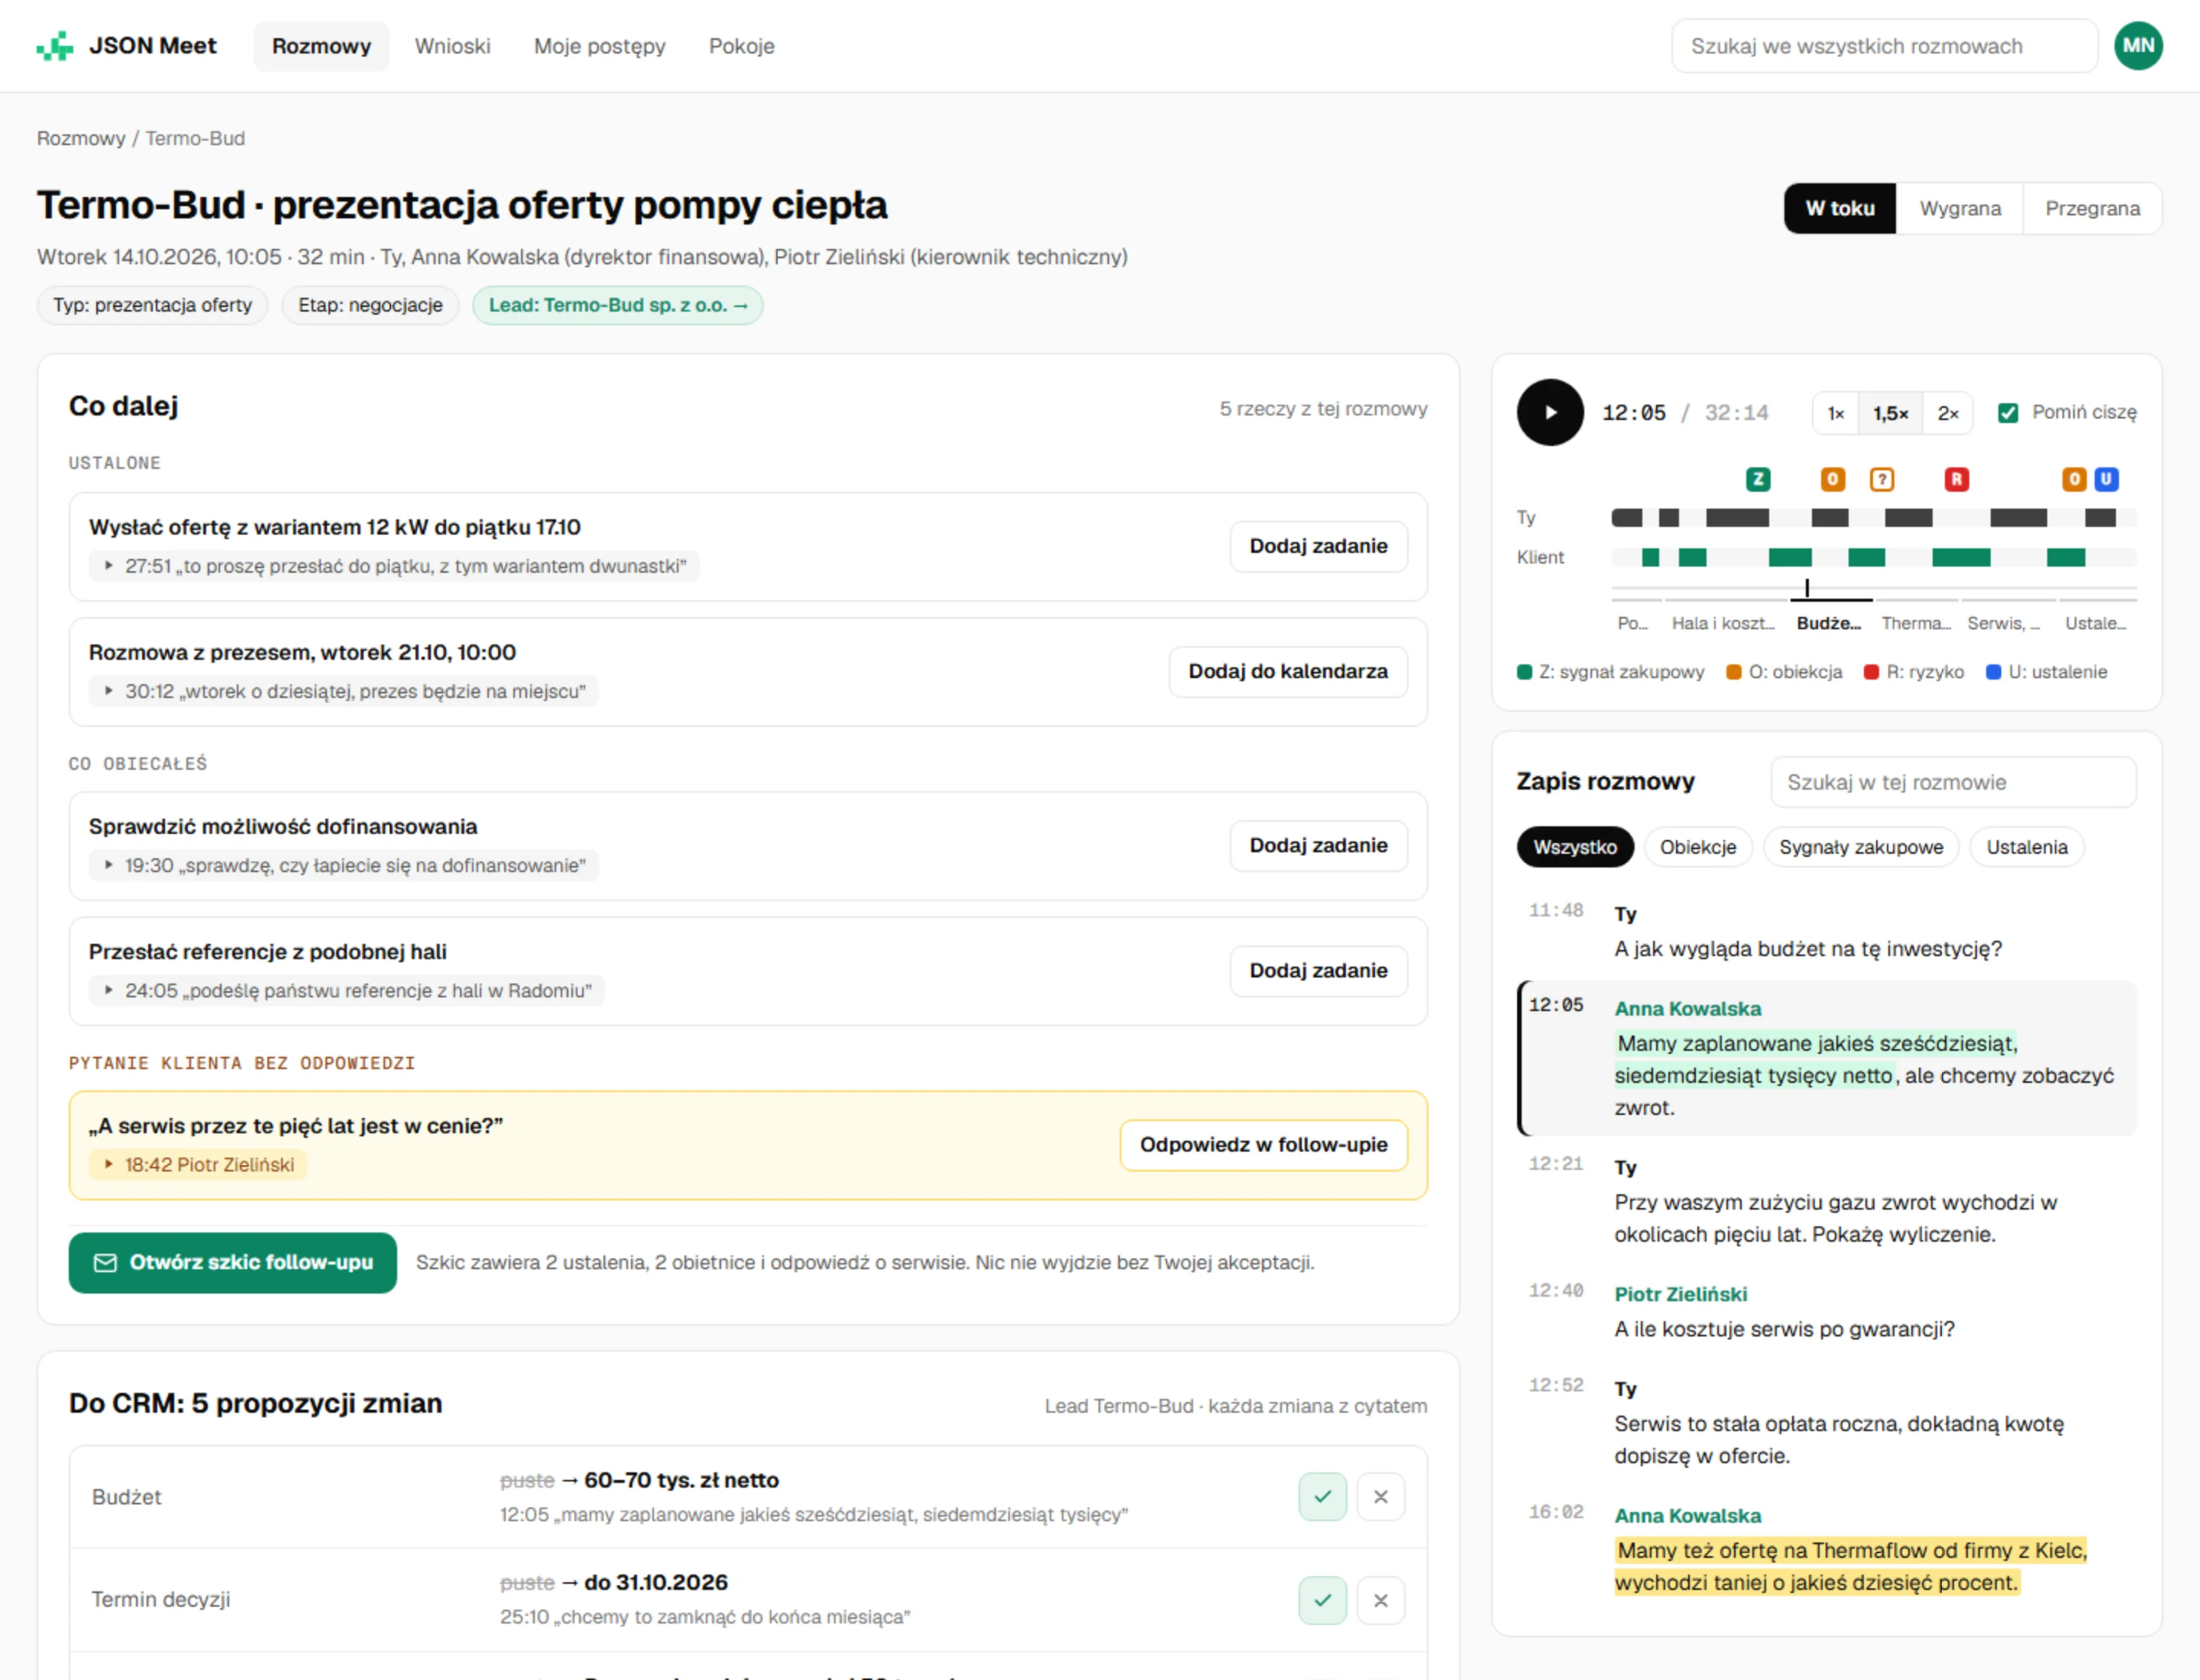Click the JSON Meet logo icon
The width and height of the screenshot is (2200, 1680).
pyautogui.click(x=55, y=46)
